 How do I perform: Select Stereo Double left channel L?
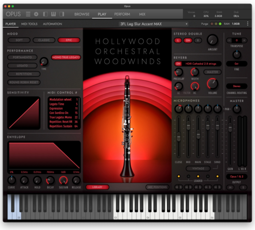click(178, 40)
